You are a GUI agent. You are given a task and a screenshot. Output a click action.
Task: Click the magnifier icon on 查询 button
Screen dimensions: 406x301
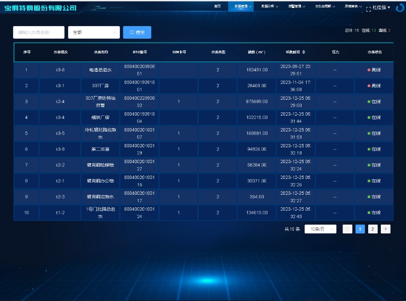(132, 32)
